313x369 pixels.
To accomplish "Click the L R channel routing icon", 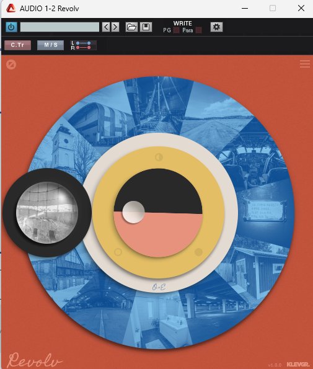I will coord(84,45).
